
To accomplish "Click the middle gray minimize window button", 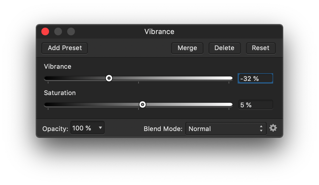I will click(58, 31).
